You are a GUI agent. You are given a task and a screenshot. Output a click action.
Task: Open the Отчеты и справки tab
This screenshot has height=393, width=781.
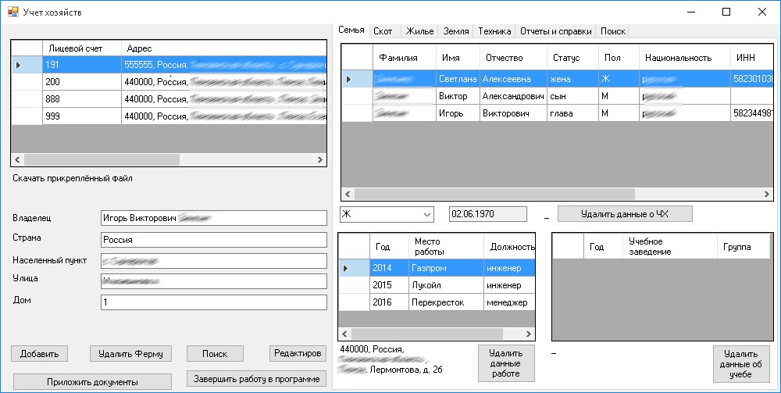coord(556,31)
